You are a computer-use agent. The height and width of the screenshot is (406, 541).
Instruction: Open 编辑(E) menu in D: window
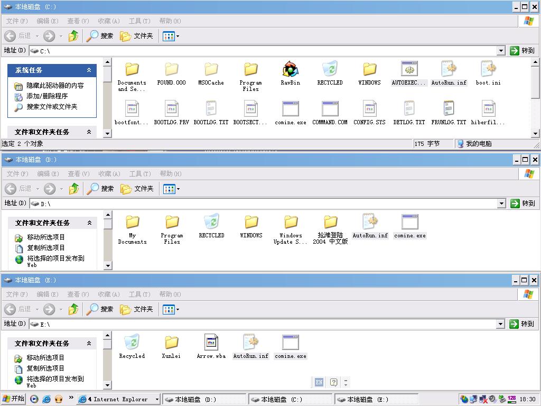point(48,173)
